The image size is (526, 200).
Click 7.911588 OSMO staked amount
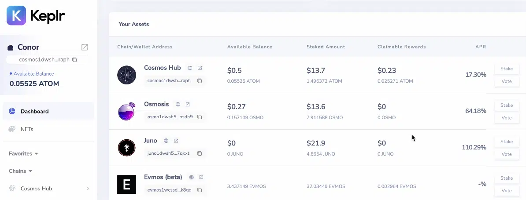point(326,118)
